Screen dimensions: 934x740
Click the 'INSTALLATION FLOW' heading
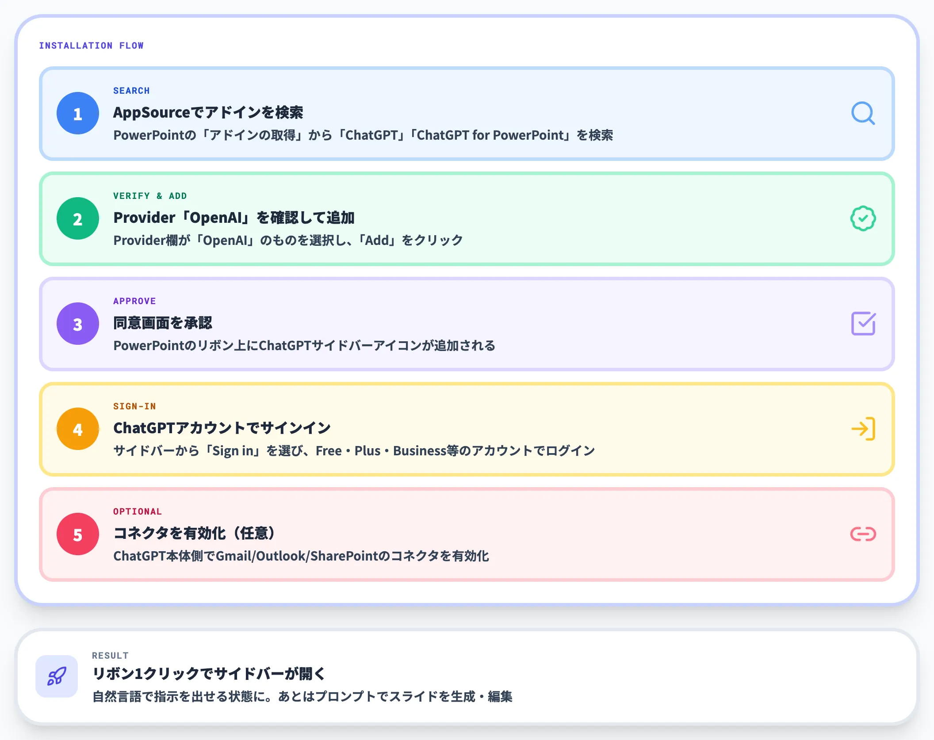tap(92, 46)
